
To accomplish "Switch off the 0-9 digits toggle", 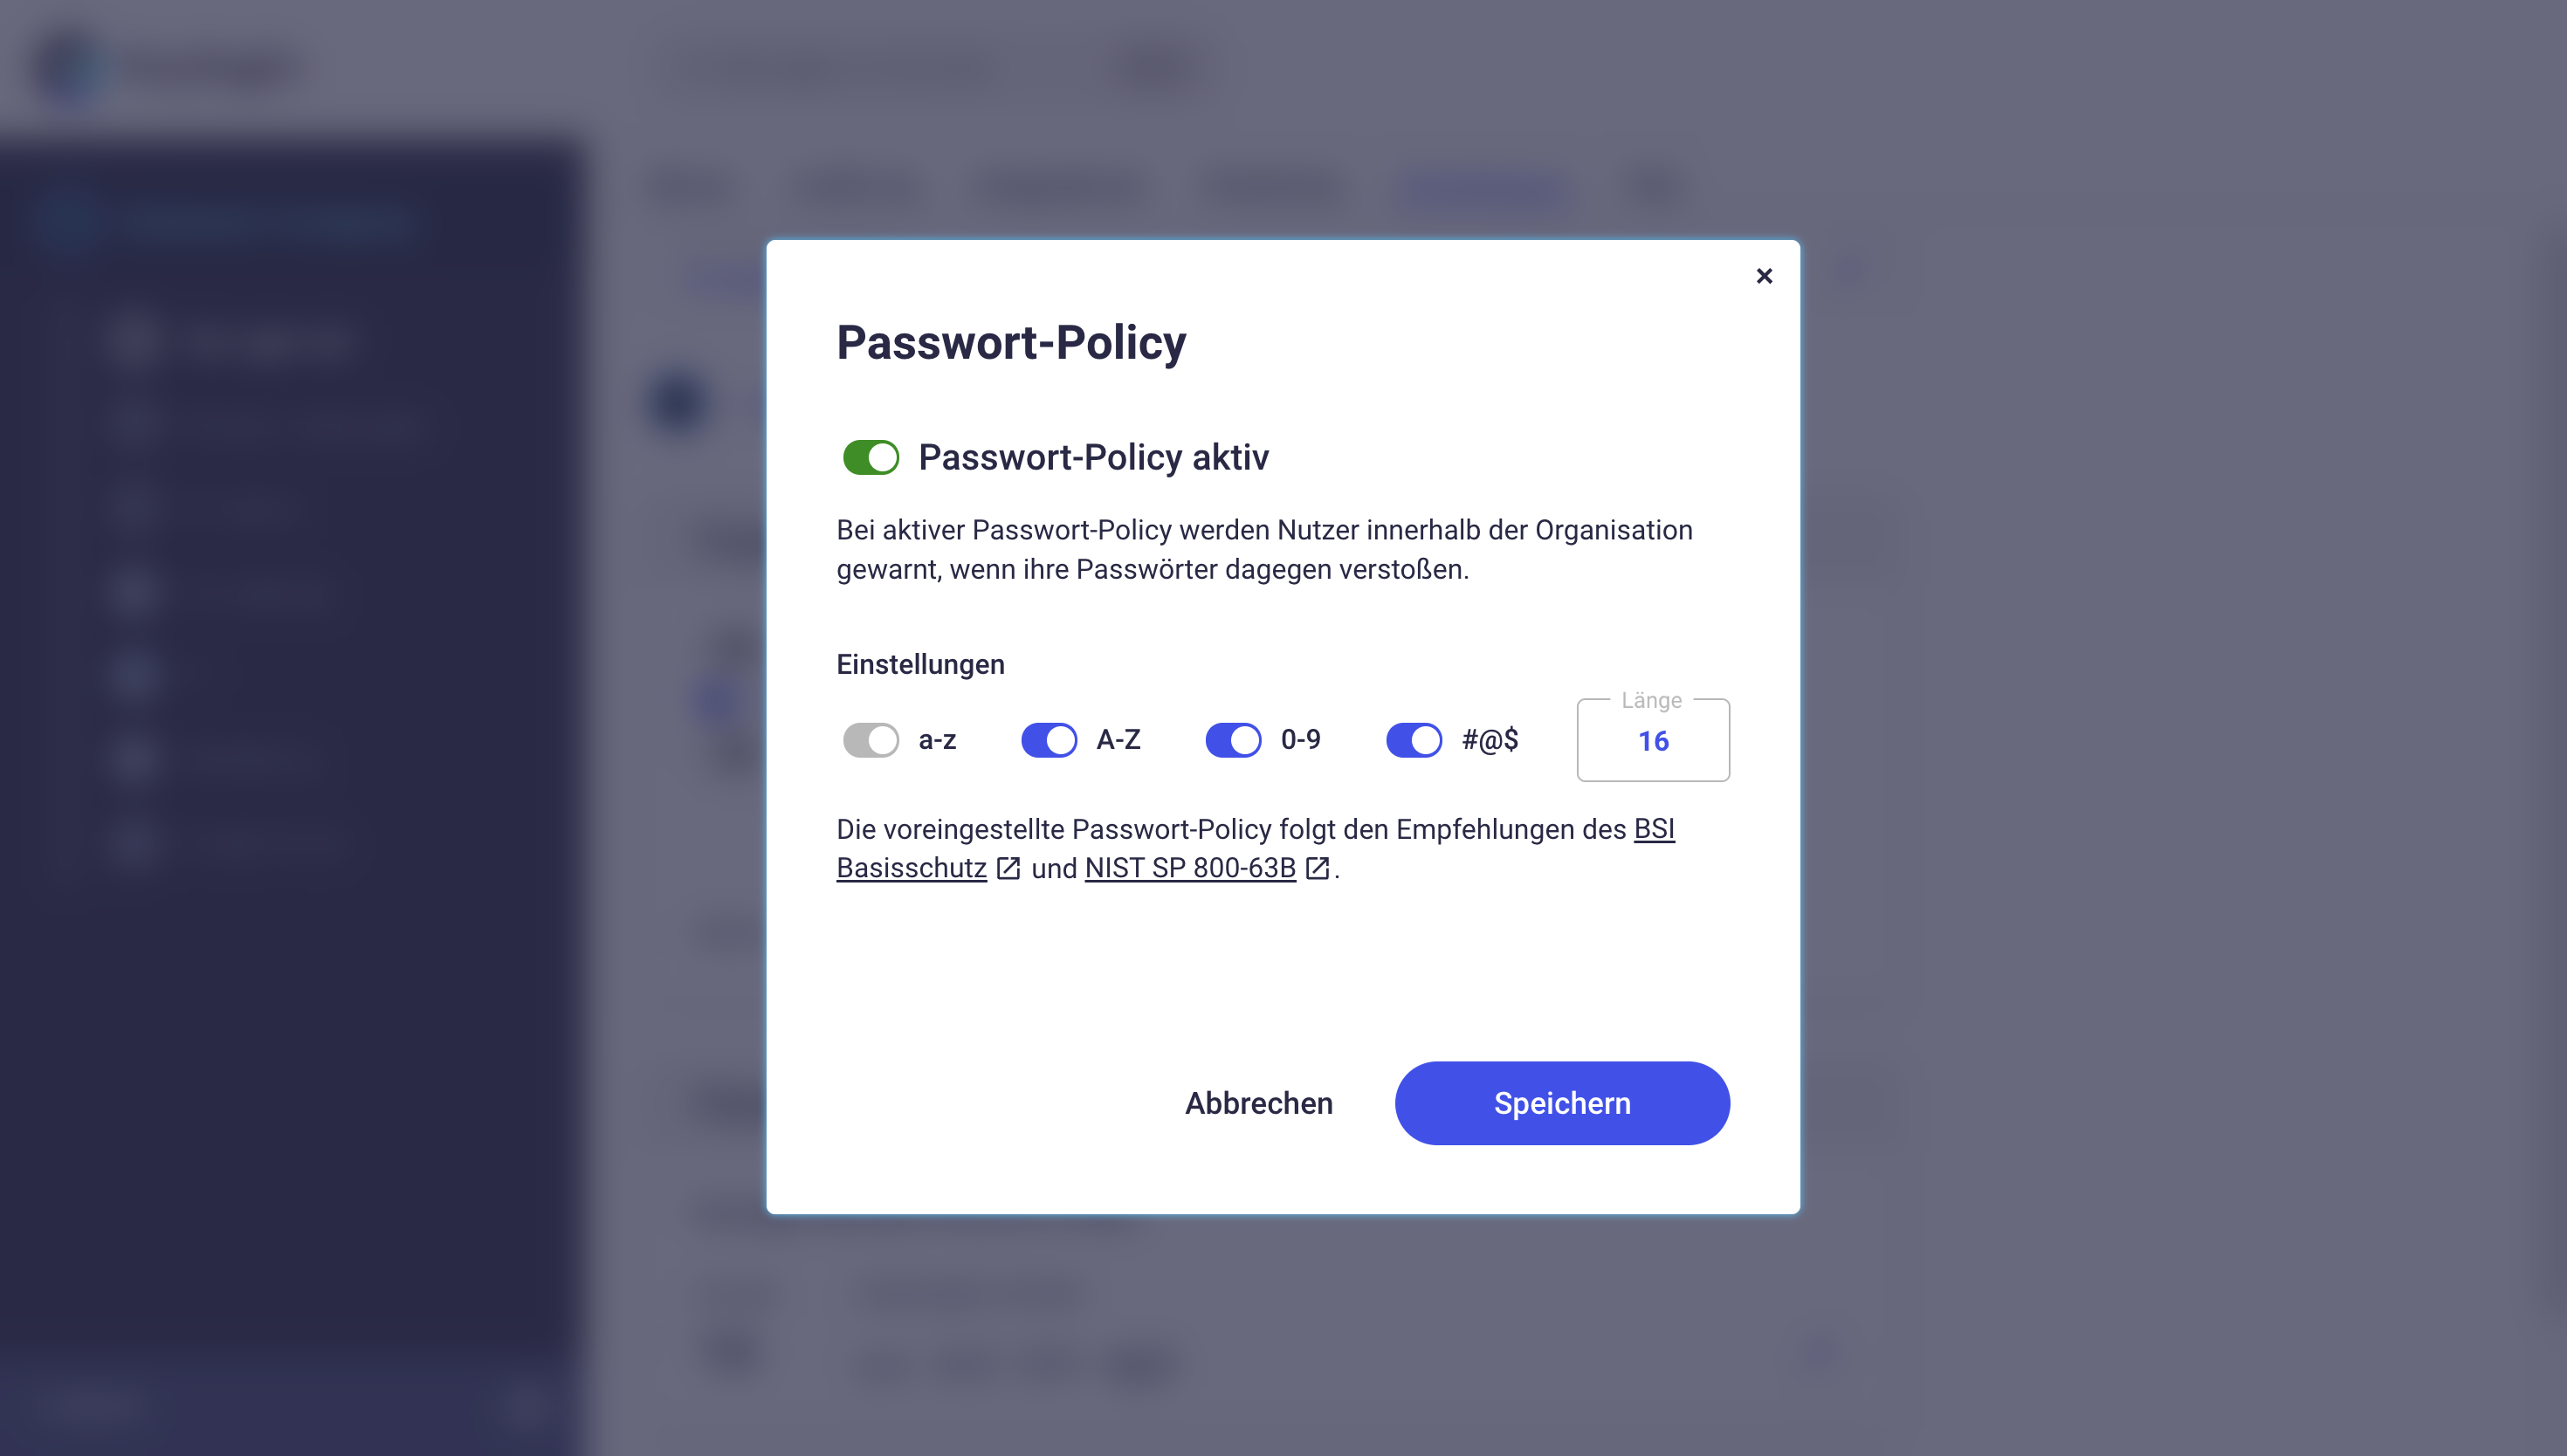I will [1232, 740].
